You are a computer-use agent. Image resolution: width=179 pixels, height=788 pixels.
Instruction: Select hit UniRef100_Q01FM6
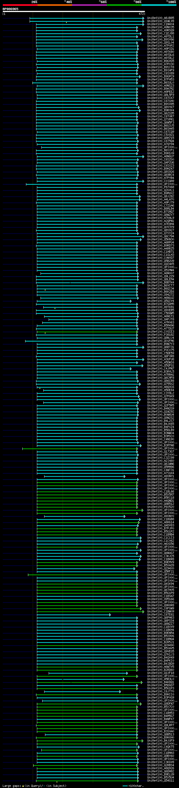[161, 341]
